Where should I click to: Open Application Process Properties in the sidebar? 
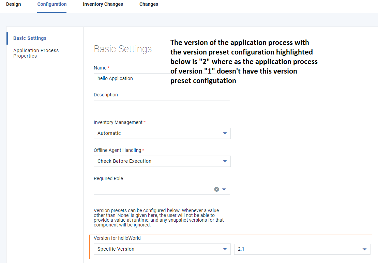(x=36, y=53)
